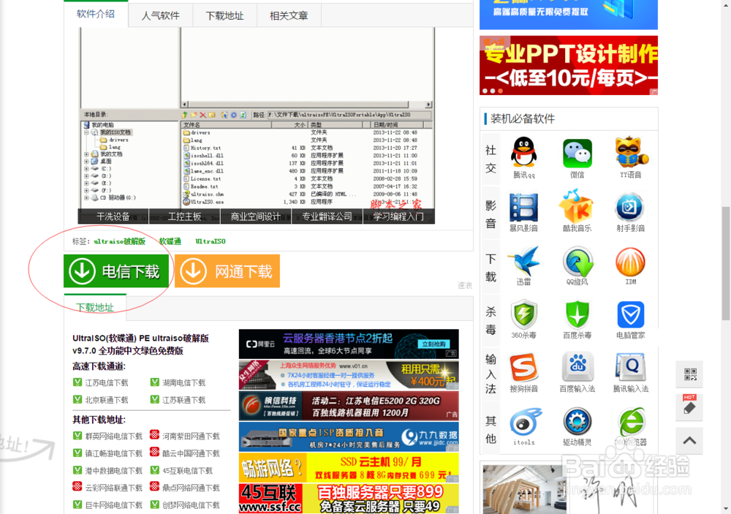Open the ultraiso破解版 tag link

coord(119,241)
